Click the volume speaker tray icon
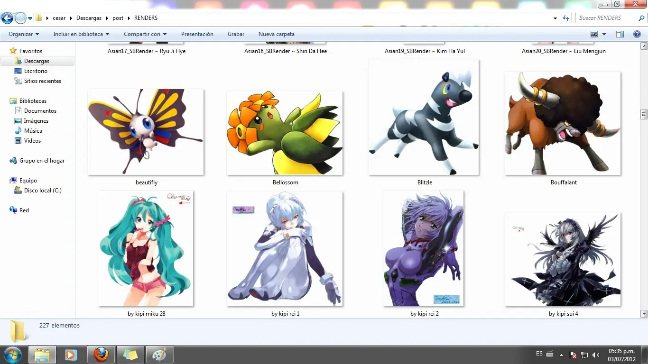Image resolution: width=648 pixels, height=364 pixels. coord(595,355)
